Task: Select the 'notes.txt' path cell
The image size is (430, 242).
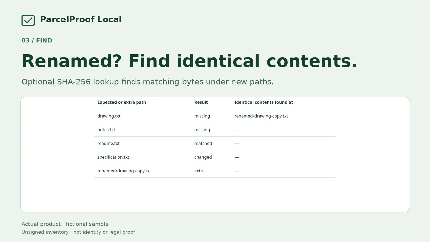Action: [106, 130]
